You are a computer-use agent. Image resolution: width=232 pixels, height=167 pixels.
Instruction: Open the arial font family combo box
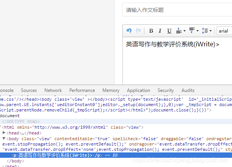point(224,31)
